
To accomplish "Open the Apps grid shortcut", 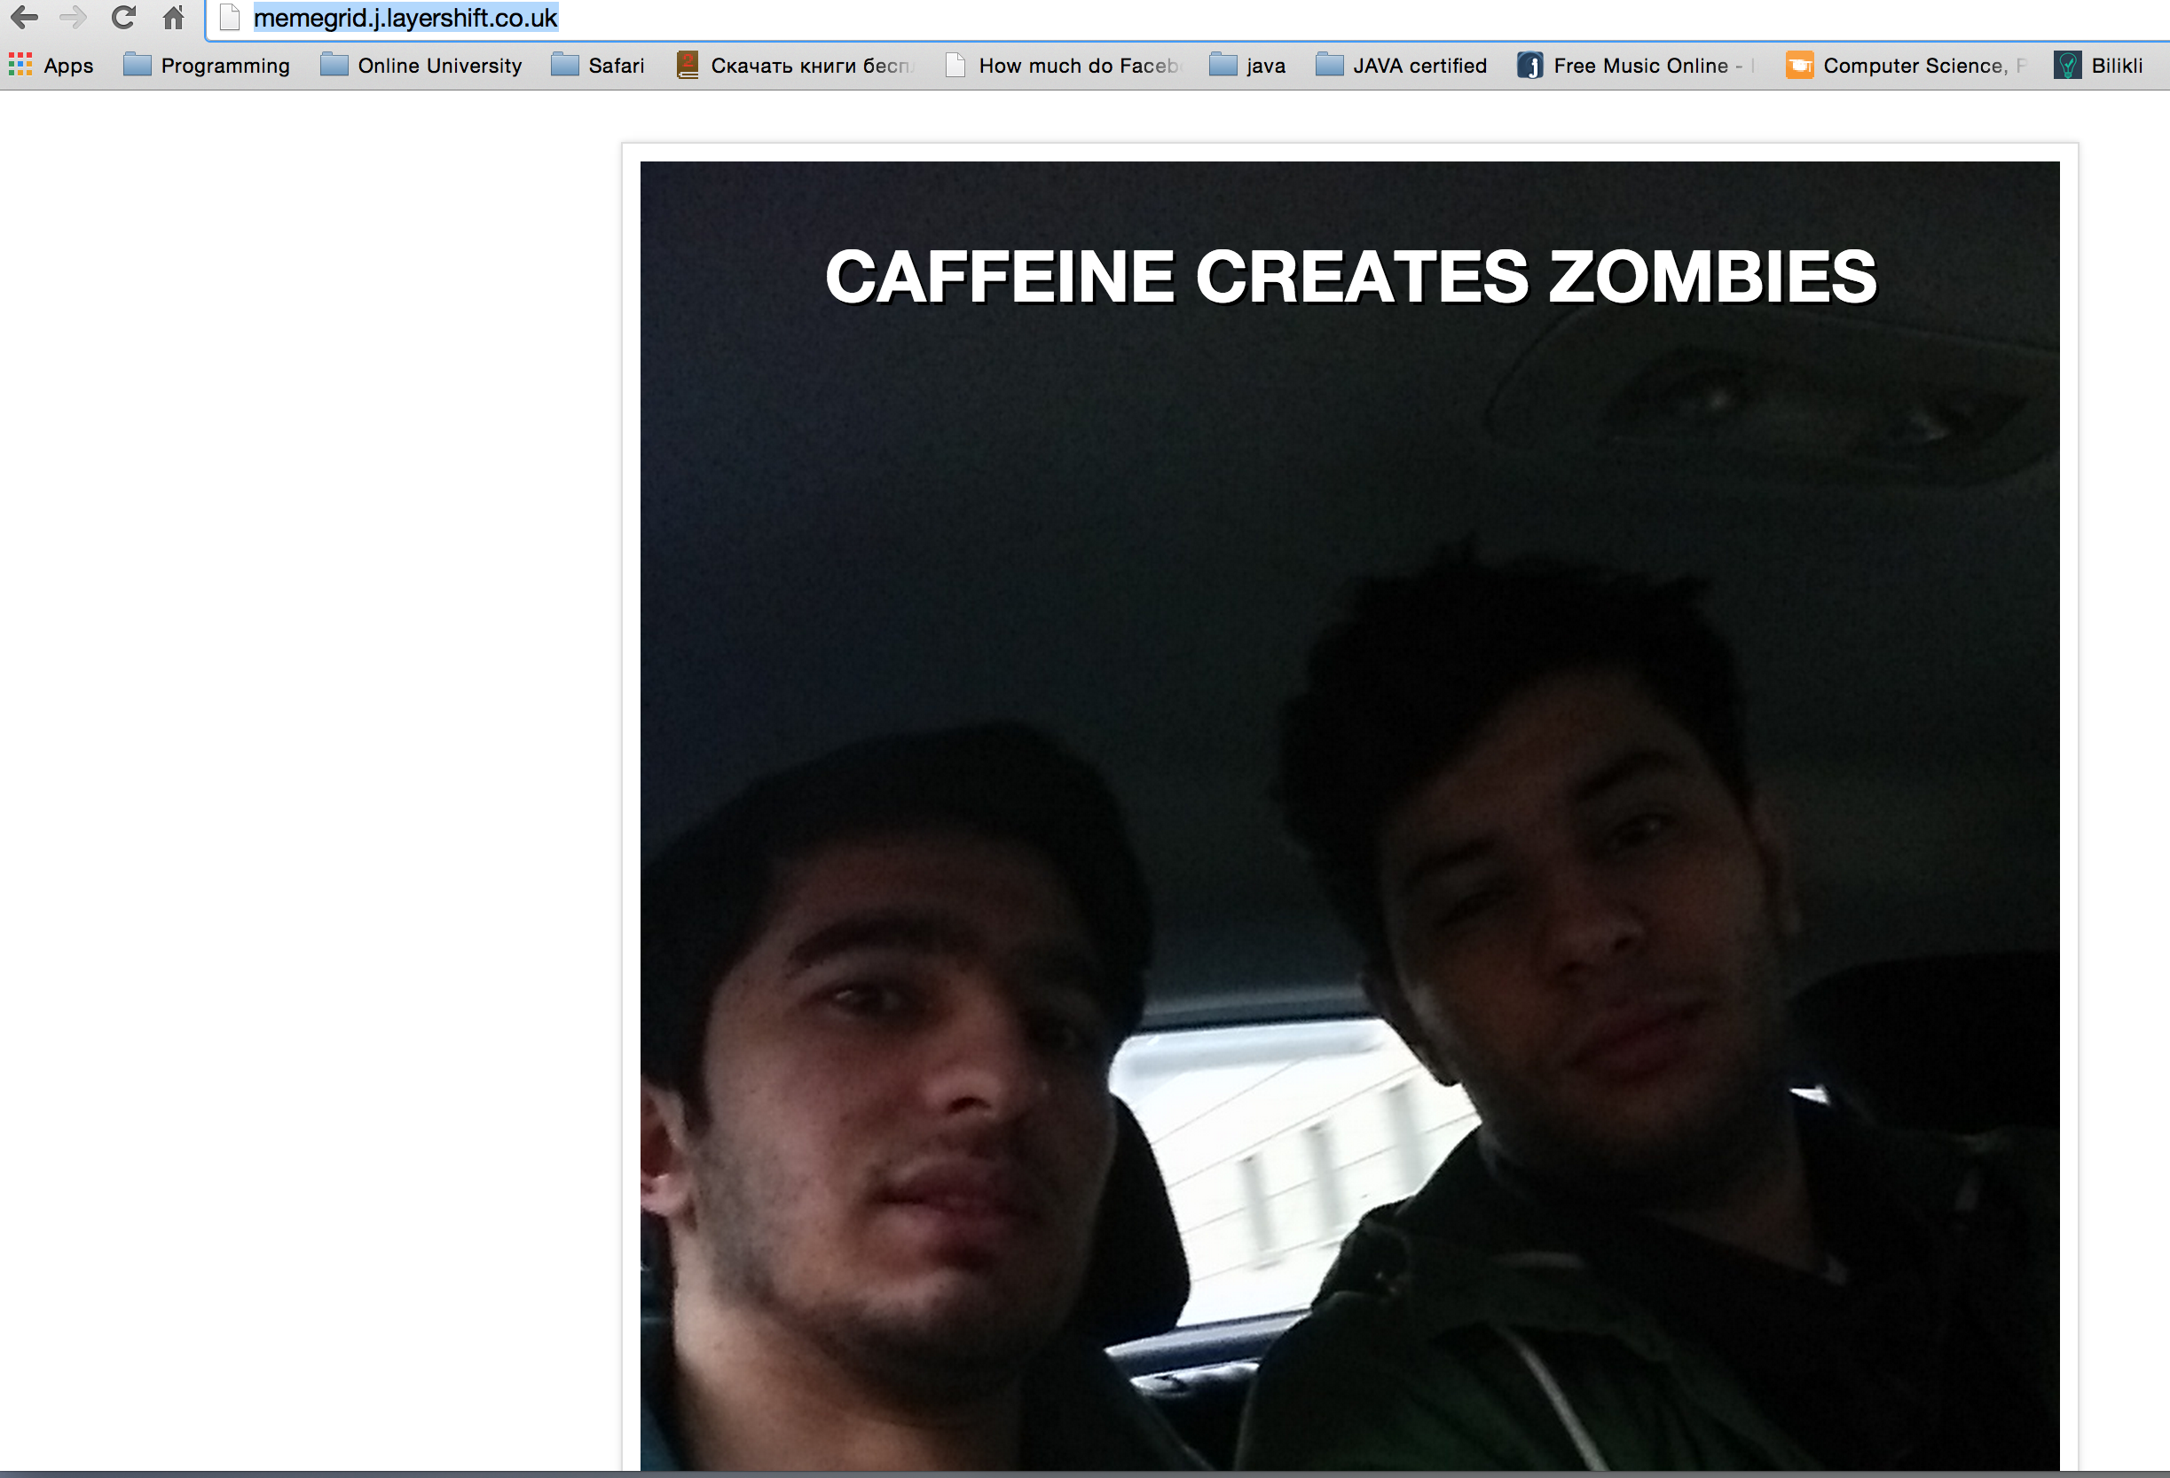I will coord(51,66).
